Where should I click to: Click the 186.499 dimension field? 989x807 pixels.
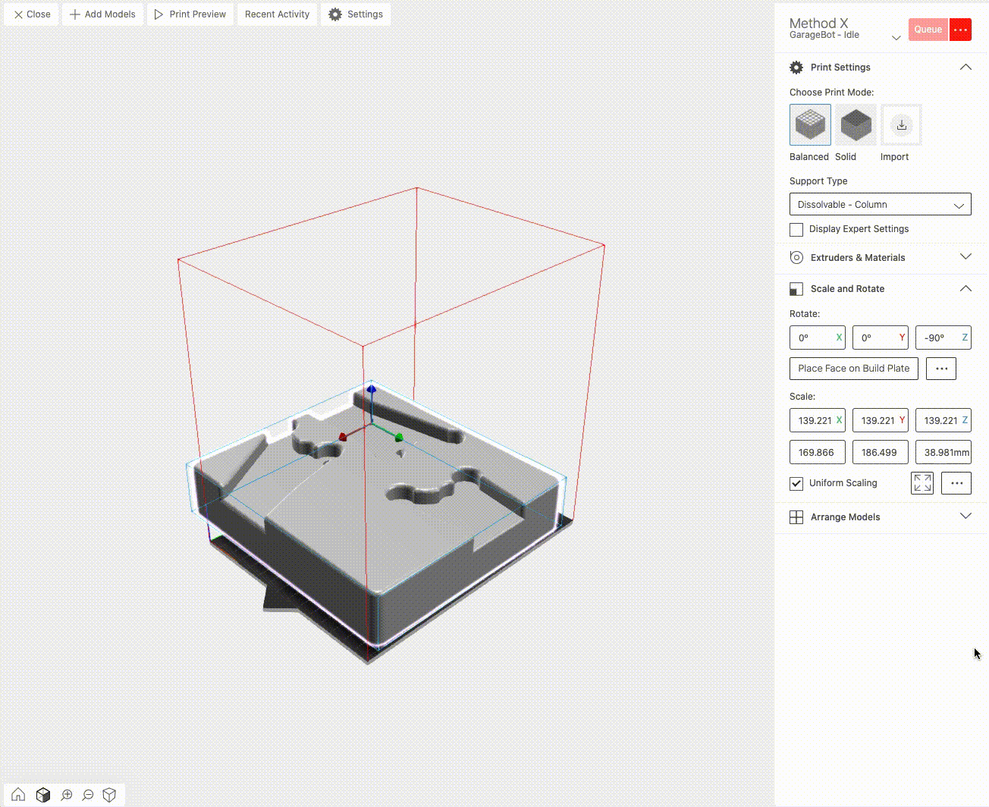pyautogui.click(x=881, y=453)
